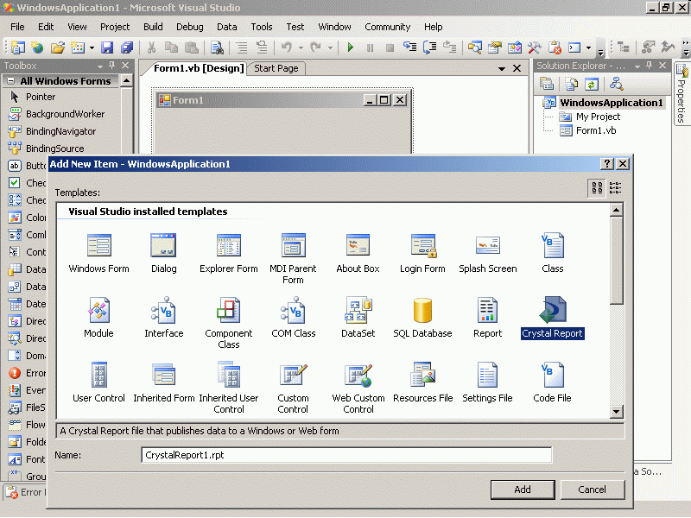Image resolution: width=691 pixels, height=518 pixels.
Task: Click the Add button
Action: [523, 490]
